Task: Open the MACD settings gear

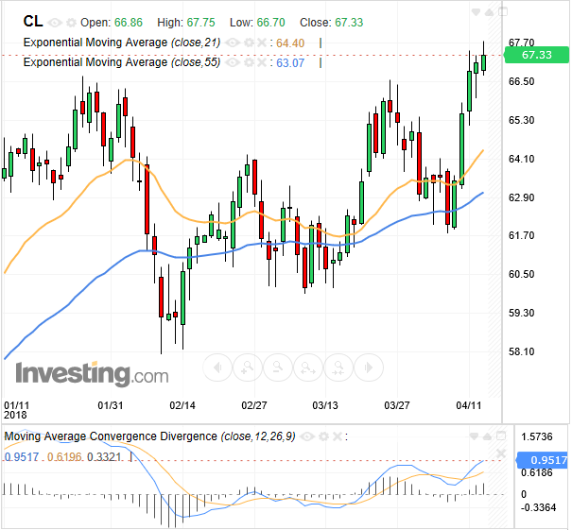Action: (x=323, y=436)
